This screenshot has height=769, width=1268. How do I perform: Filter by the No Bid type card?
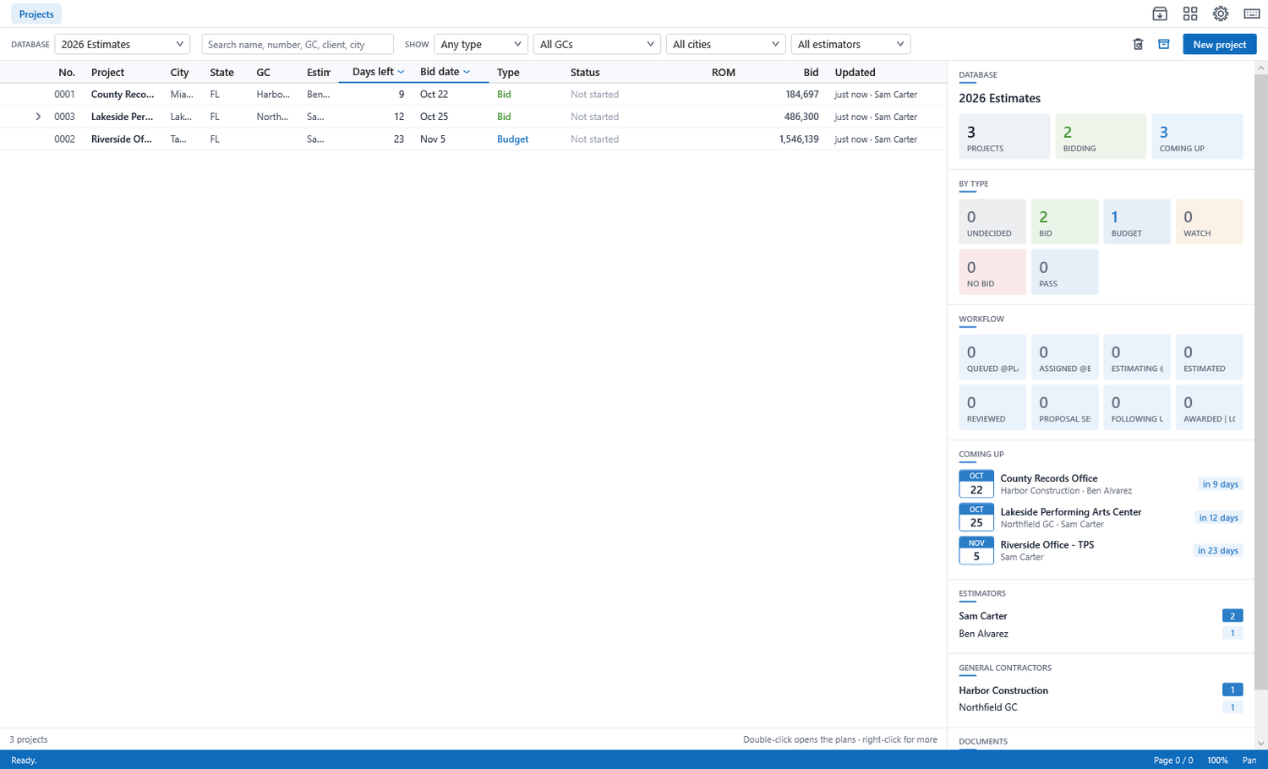(x=992, y=272)
